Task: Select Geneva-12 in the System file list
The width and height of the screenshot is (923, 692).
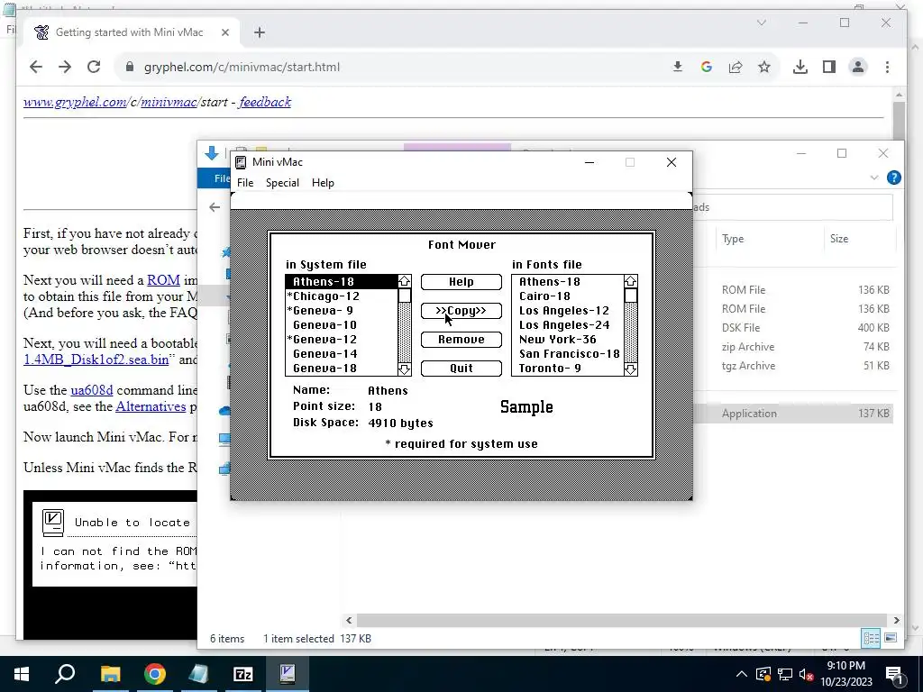Action: coord(342,340)
